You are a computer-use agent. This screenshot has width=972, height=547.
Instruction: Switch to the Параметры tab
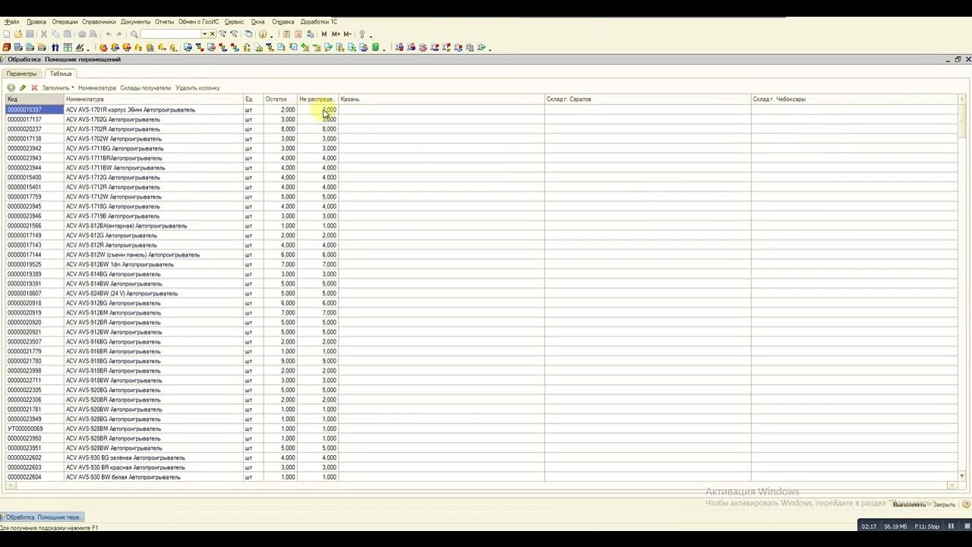click(21, 74)
